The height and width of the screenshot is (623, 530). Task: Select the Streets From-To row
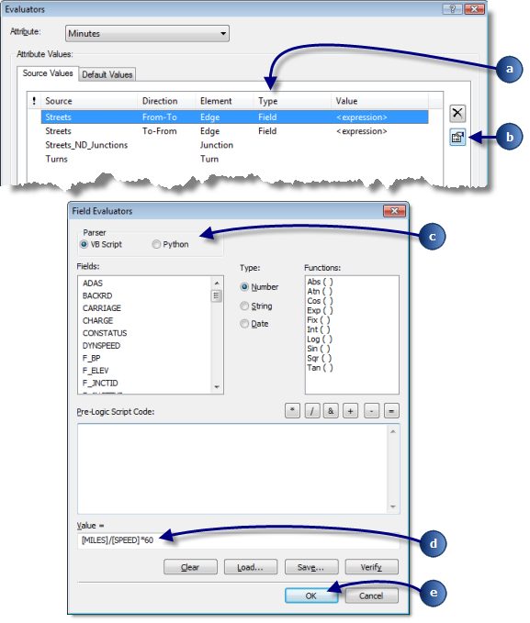(235, 117)
